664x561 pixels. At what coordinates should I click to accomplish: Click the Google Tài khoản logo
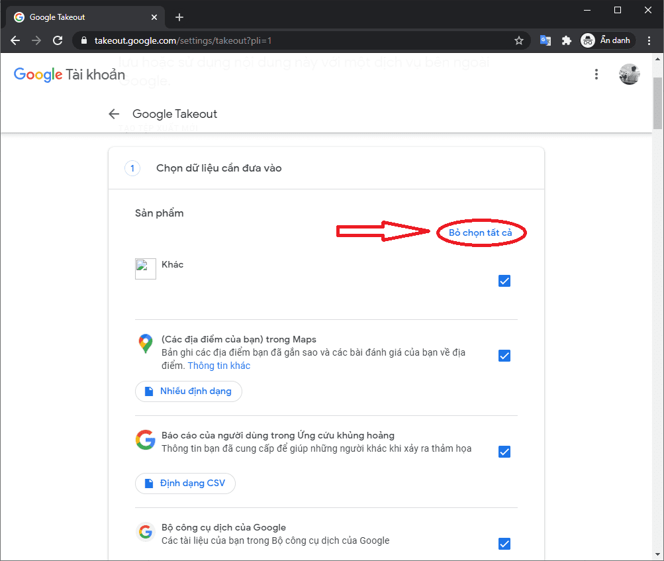(70, 75)
